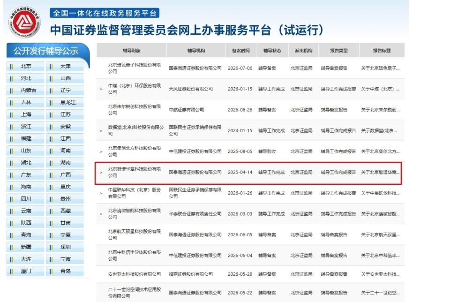Expand the 北京集创北方科技 row
This screenshot has width=450, height=302.
click(101, 151)
